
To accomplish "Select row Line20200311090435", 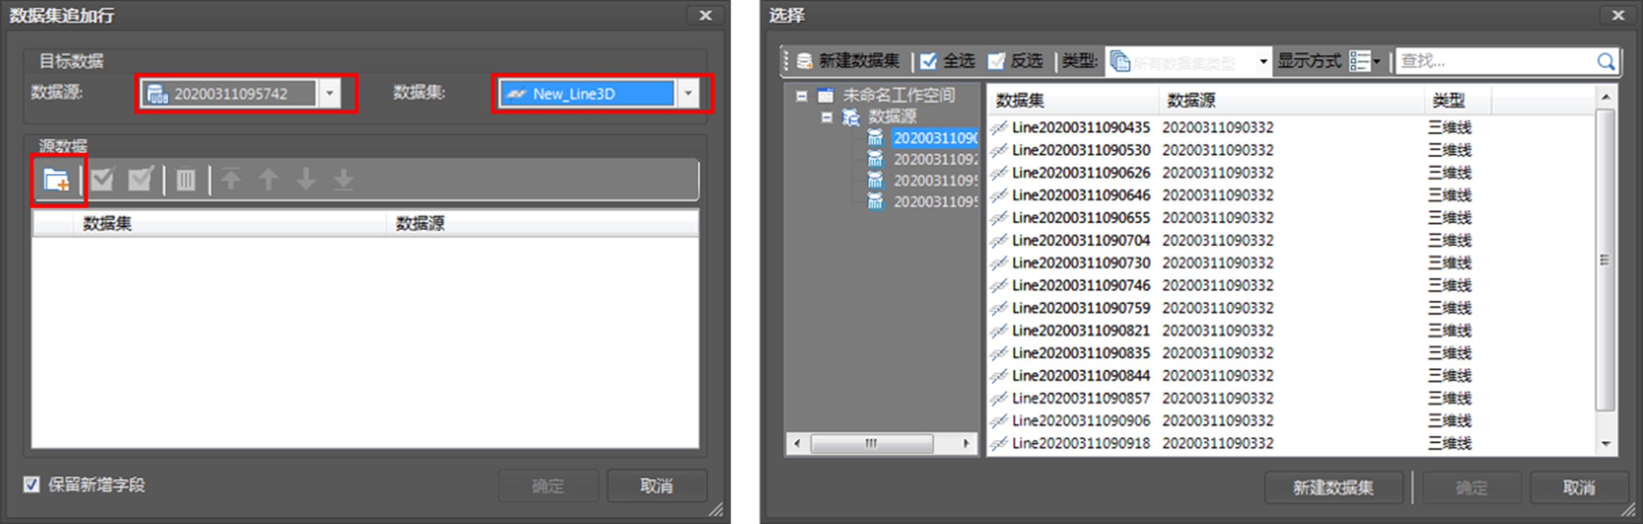I will [1080, 127].
